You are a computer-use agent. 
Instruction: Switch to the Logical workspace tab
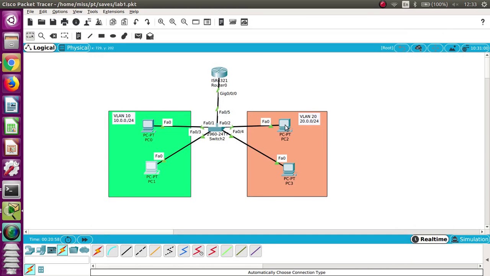tap(40, 48)
